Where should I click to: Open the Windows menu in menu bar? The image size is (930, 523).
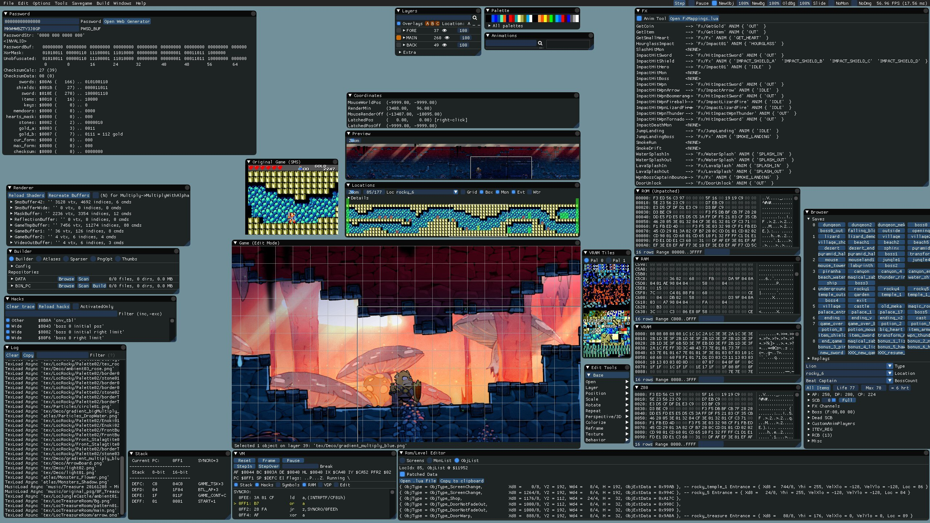(122, 3)
